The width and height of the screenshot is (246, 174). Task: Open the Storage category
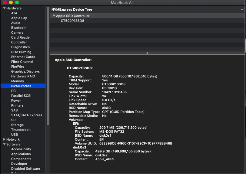tap(17, 125)
